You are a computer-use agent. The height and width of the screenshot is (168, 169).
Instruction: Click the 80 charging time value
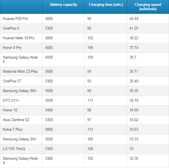(x=89, y=28)
